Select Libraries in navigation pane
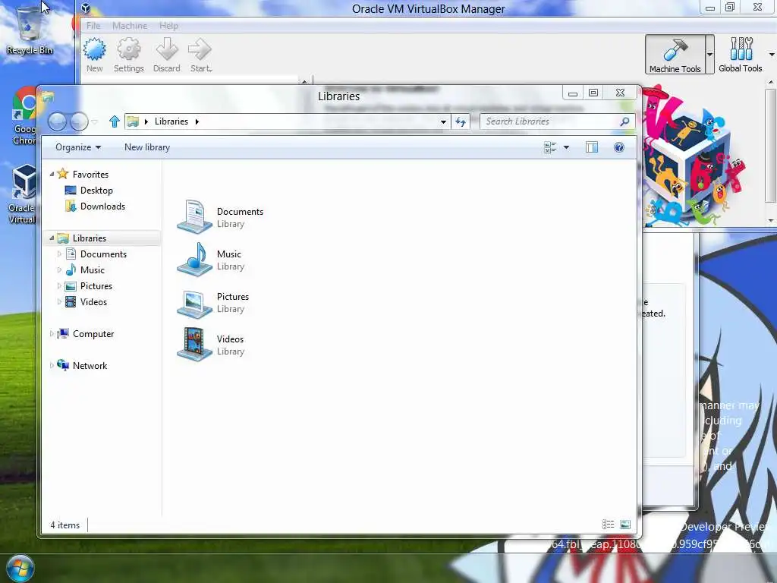The height and width of the screenshot is (583, 777). click(90, 238)
